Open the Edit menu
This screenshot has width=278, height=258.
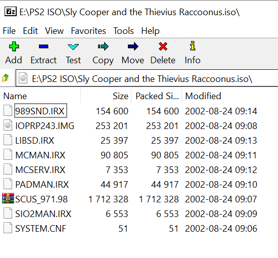pos(30,31)
